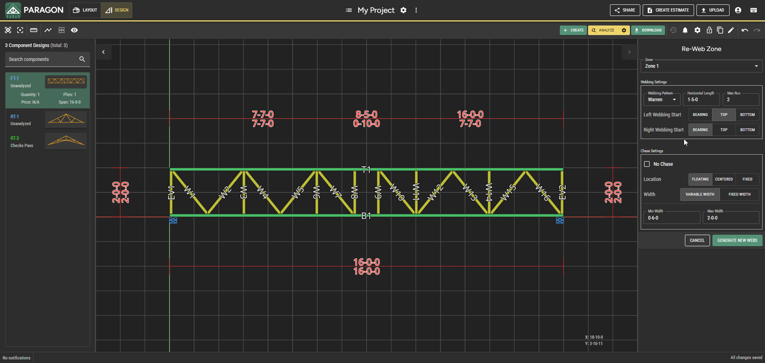Viewport: 765px width, 363px height.
Task: Set Left Webbing Start to Bottom
Action: (747, 115)
